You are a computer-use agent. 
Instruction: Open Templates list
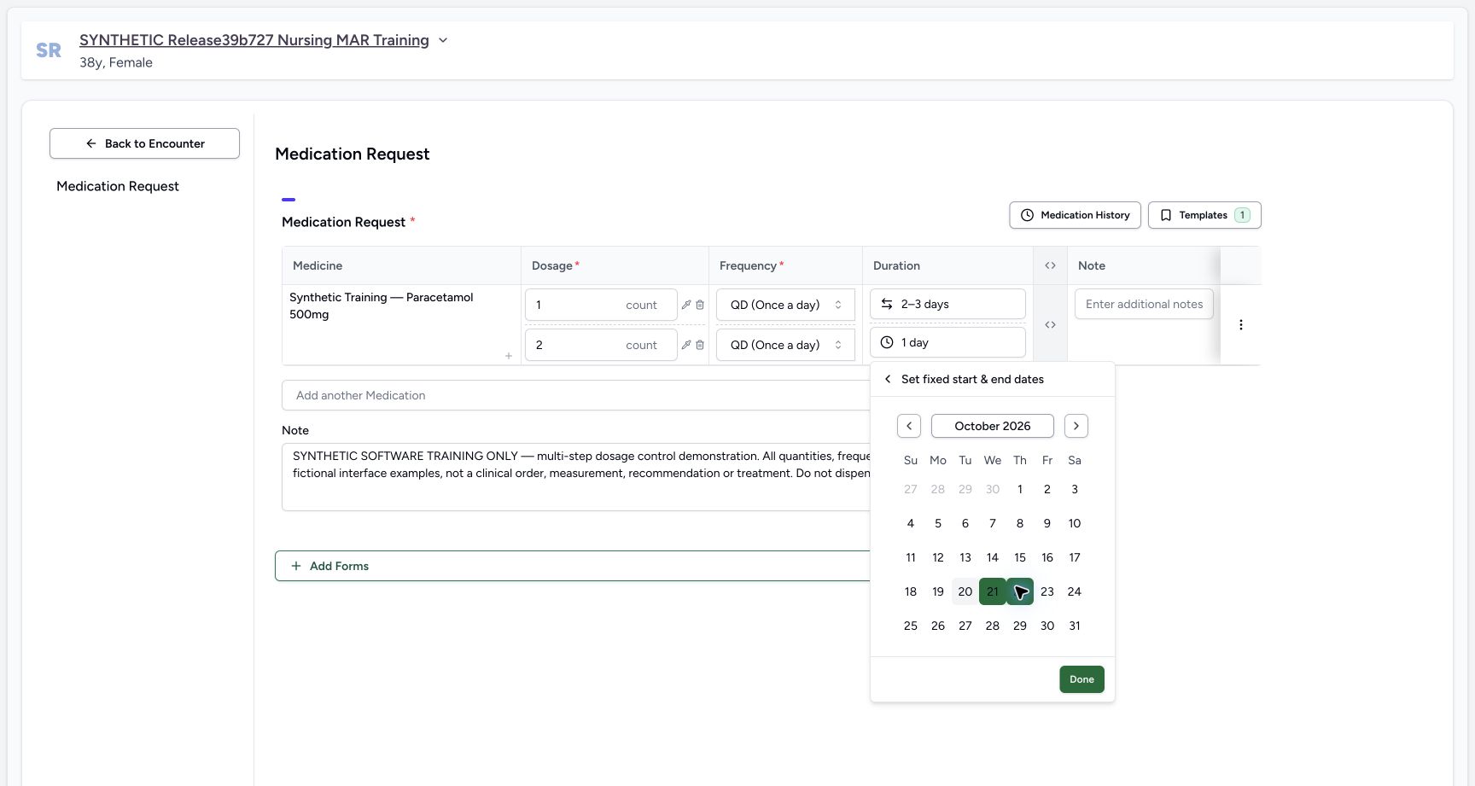[1204, 215]
